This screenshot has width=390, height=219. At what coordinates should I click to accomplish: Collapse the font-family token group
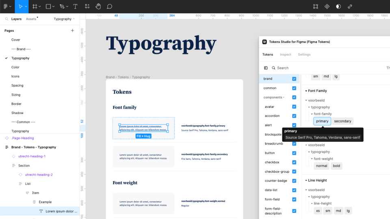pyautogui.click(x=312, y=114)
